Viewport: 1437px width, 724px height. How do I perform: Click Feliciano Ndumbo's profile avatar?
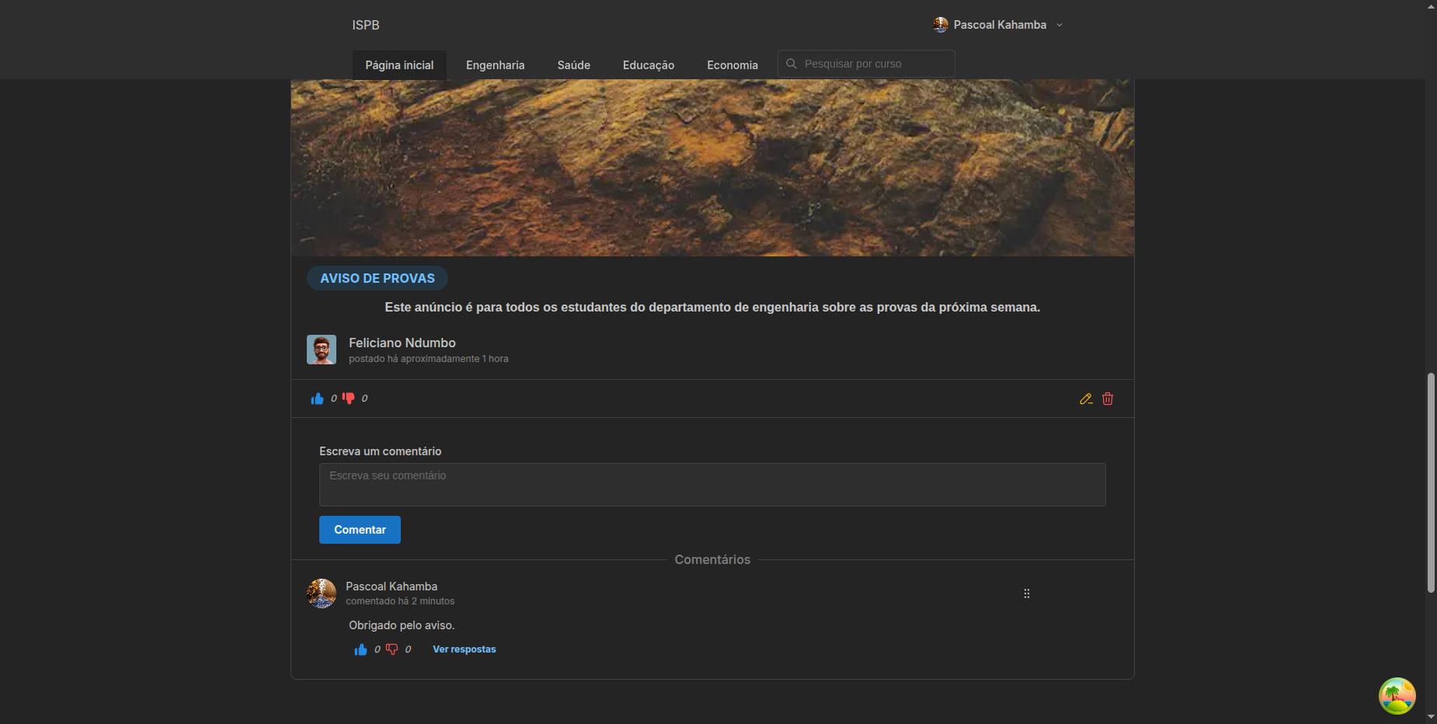(322, 350)
